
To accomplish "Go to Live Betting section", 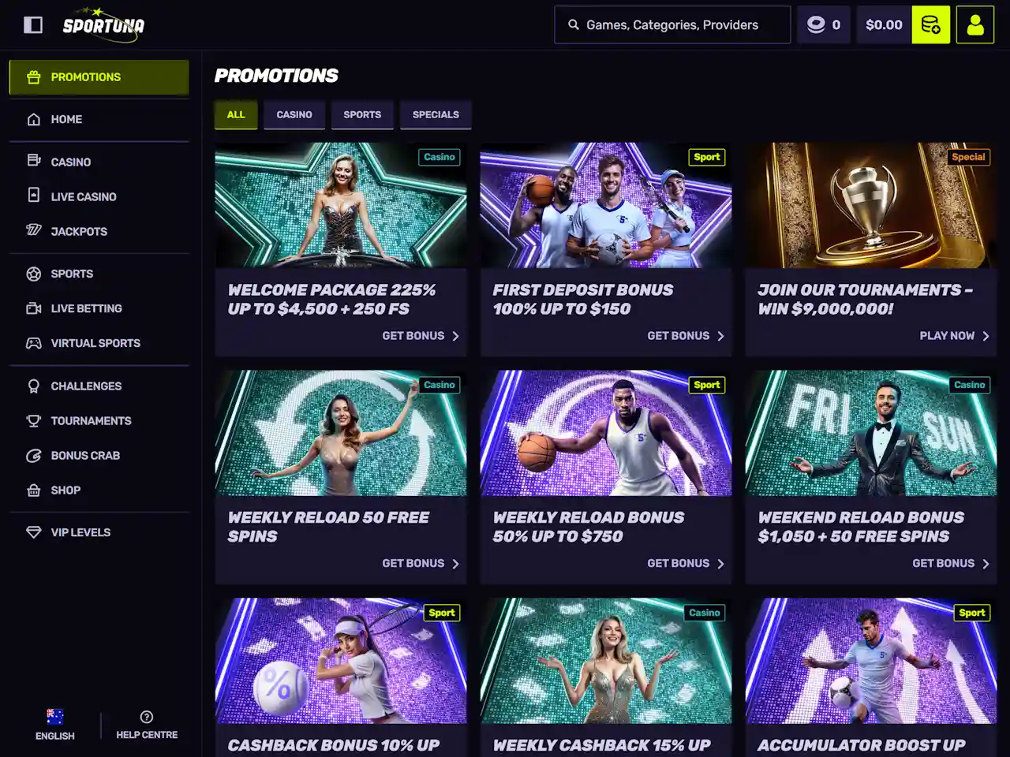I will coord(86,308).
